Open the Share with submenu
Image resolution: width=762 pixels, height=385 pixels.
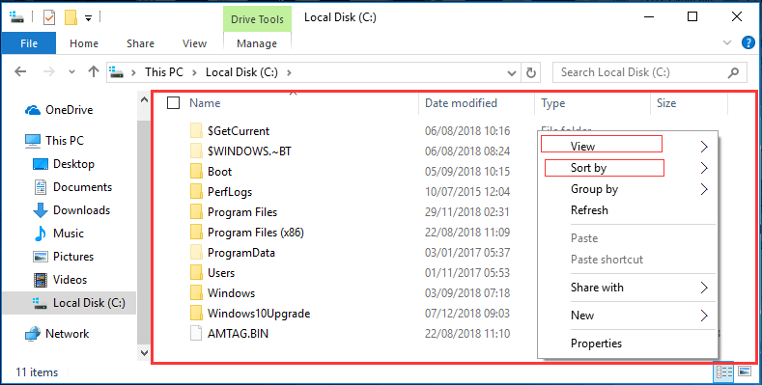pyautogui.click(x=628, y=288)
